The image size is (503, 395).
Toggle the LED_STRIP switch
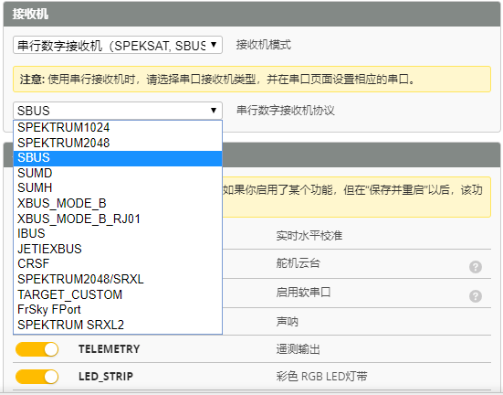37,377
